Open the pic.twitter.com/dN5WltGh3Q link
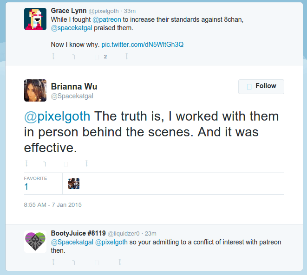This screenshot has height=275, width=307. [142, 45]
